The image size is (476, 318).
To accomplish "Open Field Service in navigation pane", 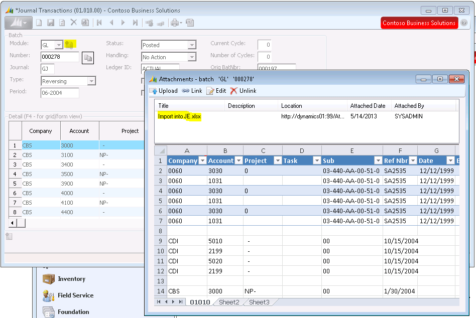I will pos(68,295).
